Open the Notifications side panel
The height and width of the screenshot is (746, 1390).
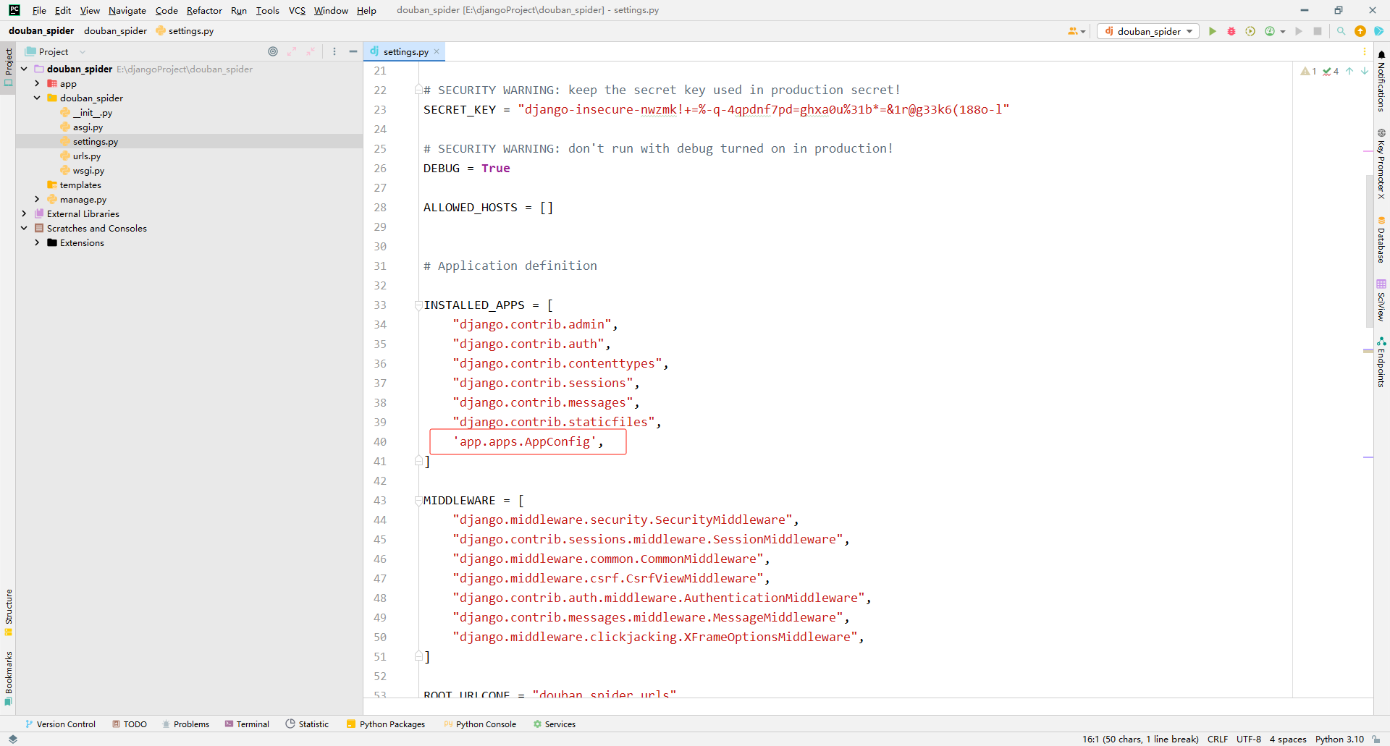pos(1381,81)
